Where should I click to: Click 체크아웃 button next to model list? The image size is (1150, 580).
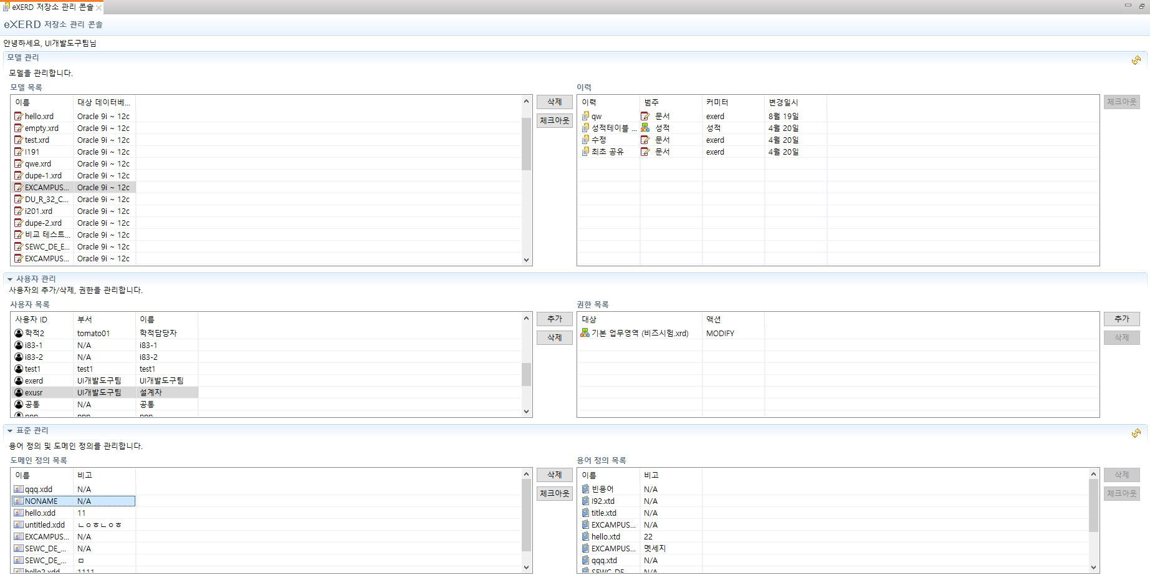(555, 120)
